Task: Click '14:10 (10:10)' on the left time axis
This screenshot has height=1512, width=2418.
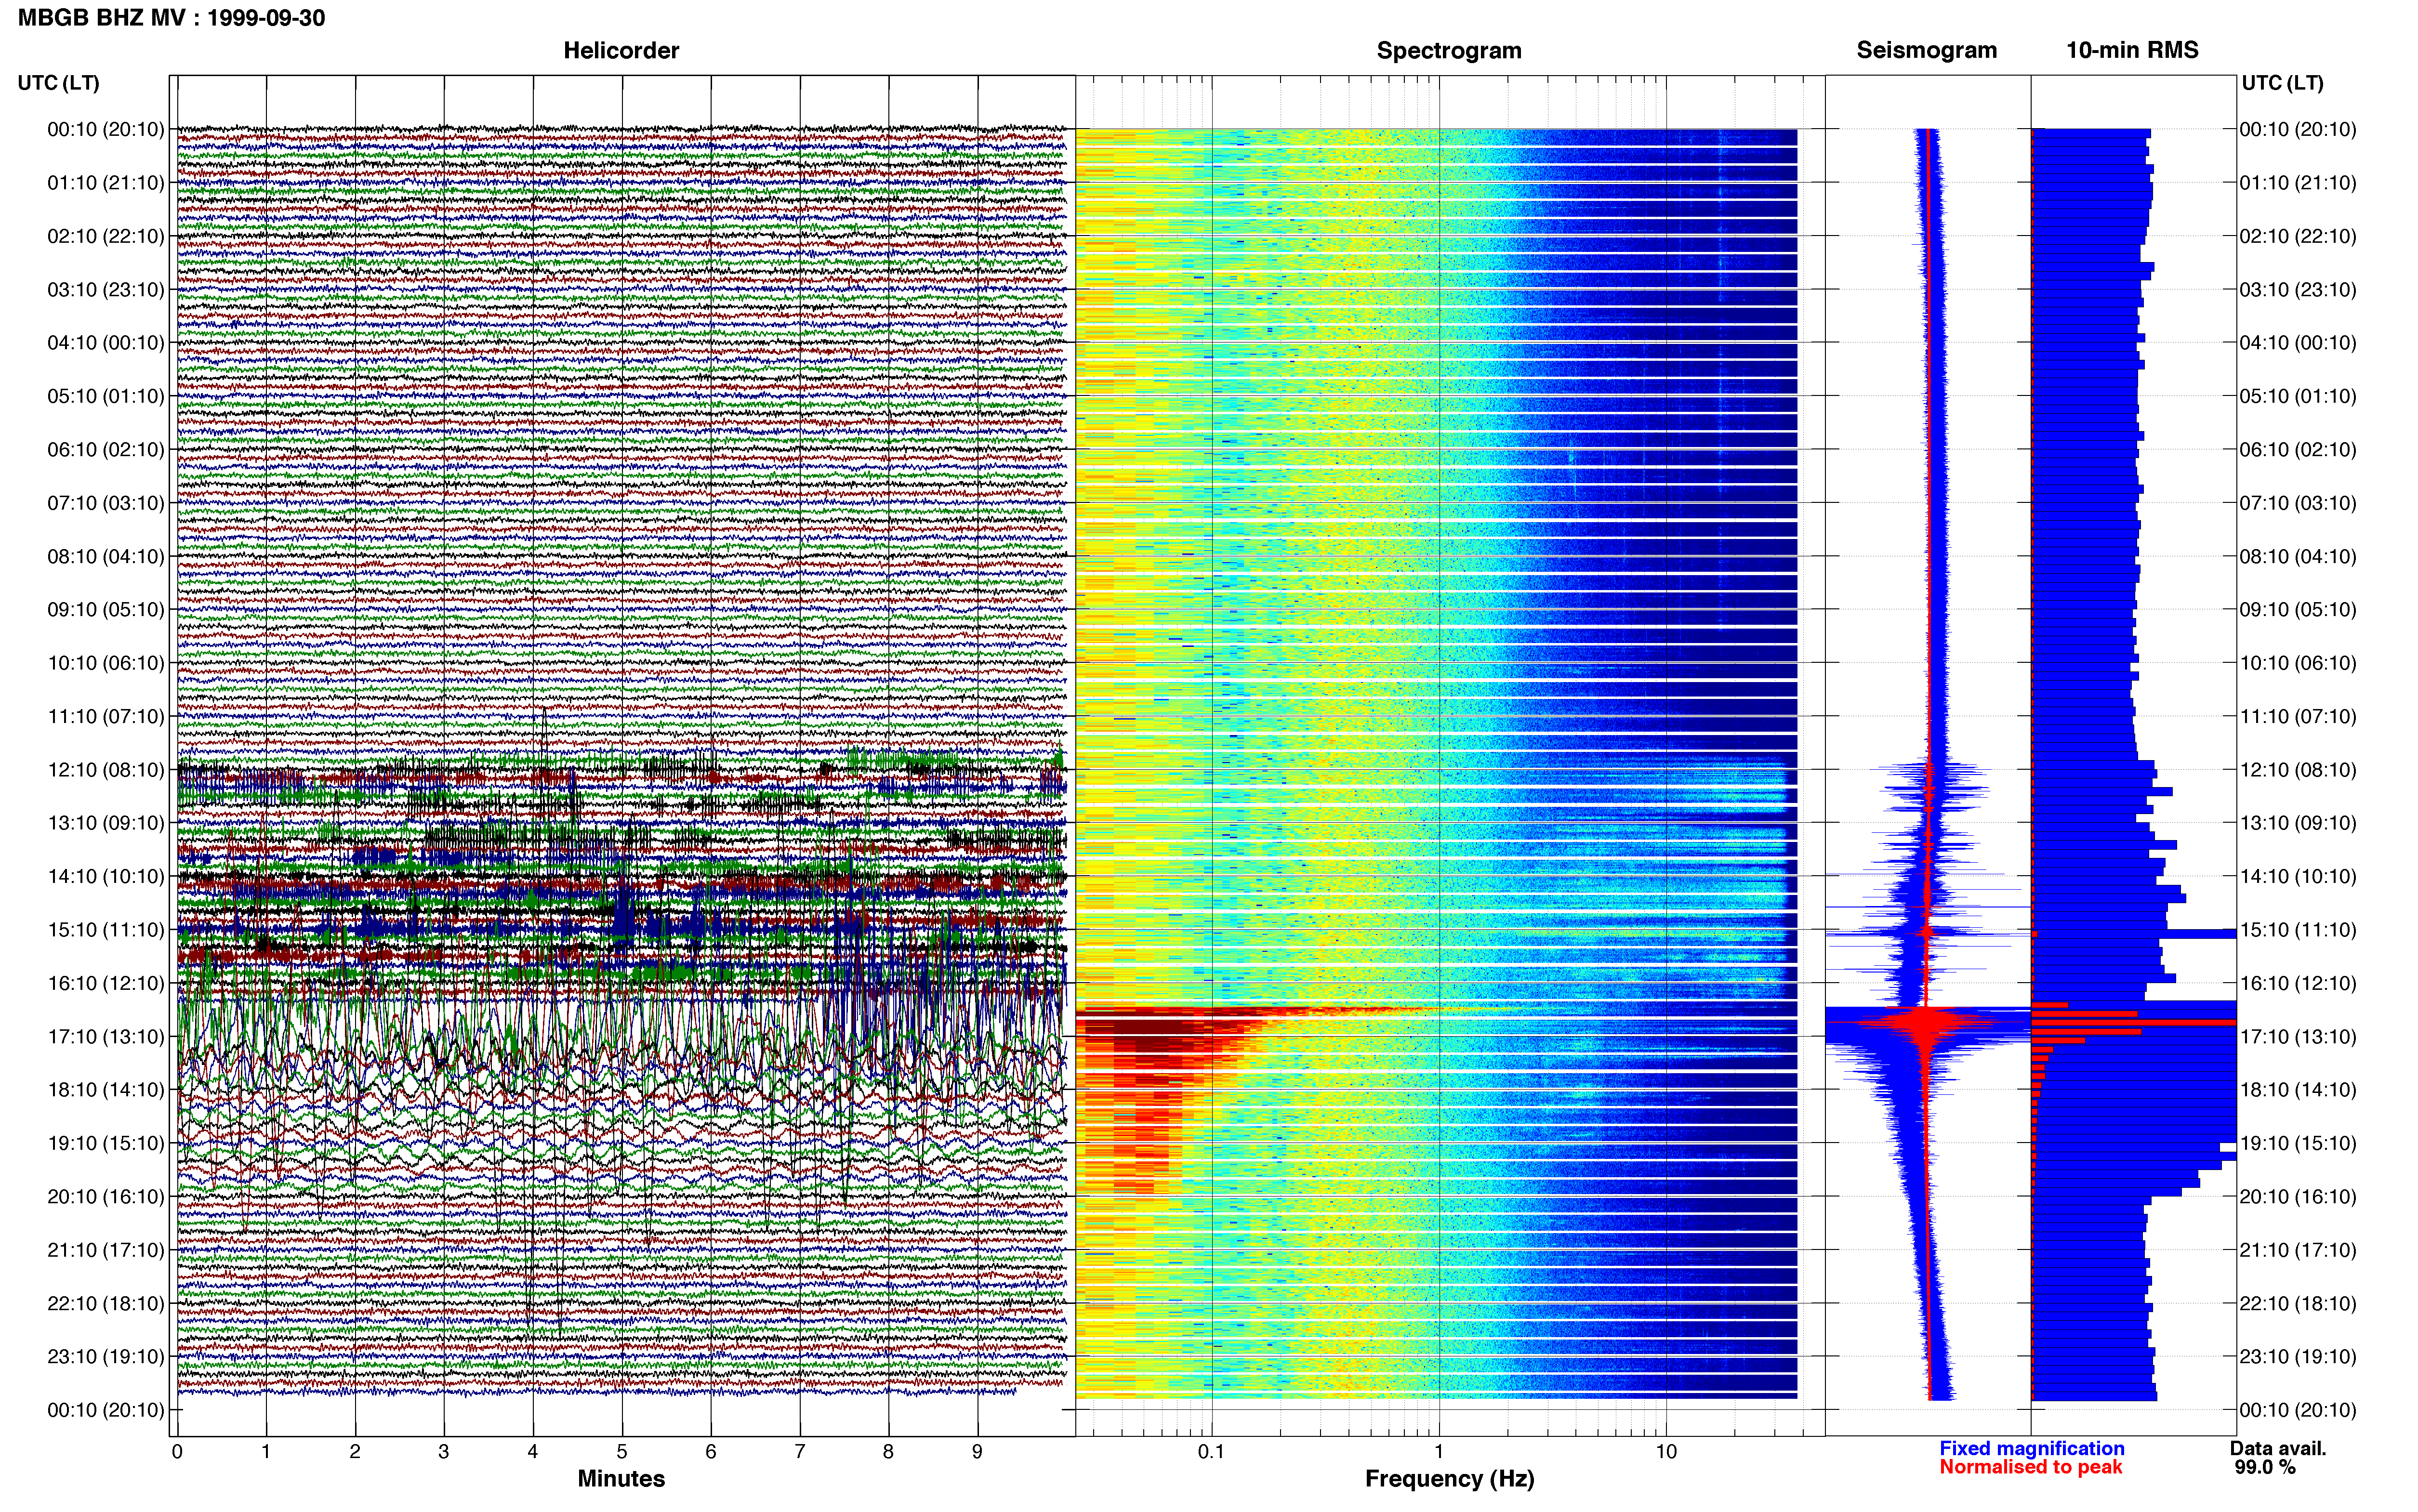Action: [x=106, y=876]
